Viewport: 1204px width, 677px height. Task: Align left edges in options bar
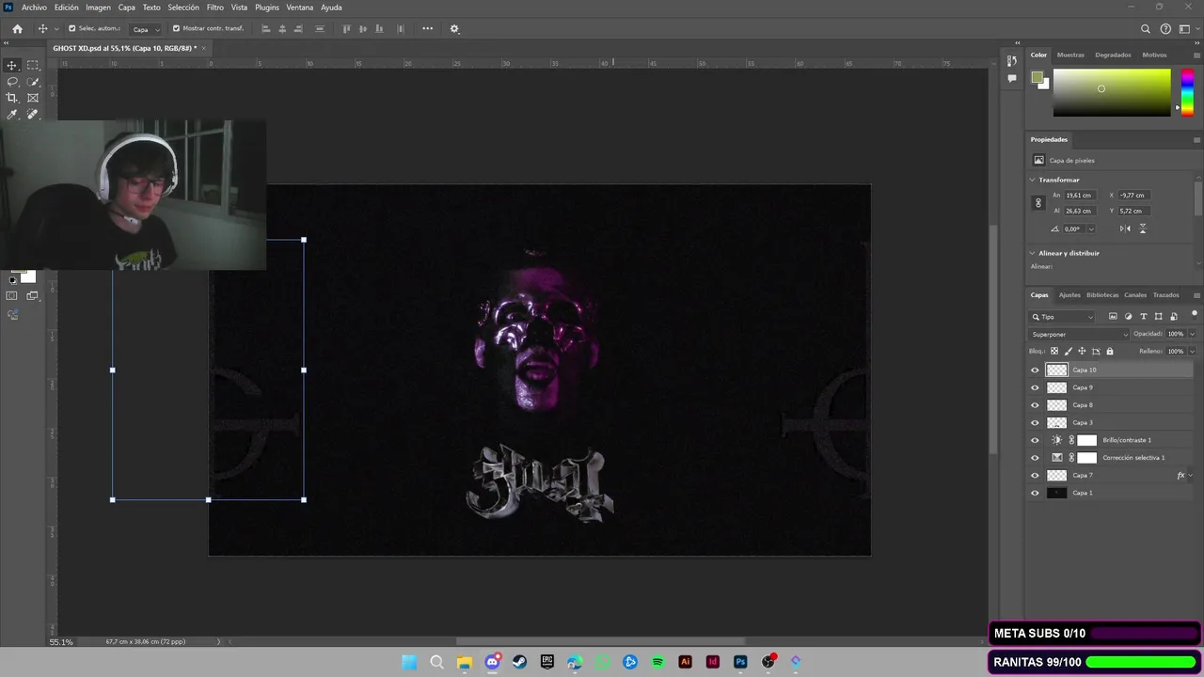click(266, 29)
